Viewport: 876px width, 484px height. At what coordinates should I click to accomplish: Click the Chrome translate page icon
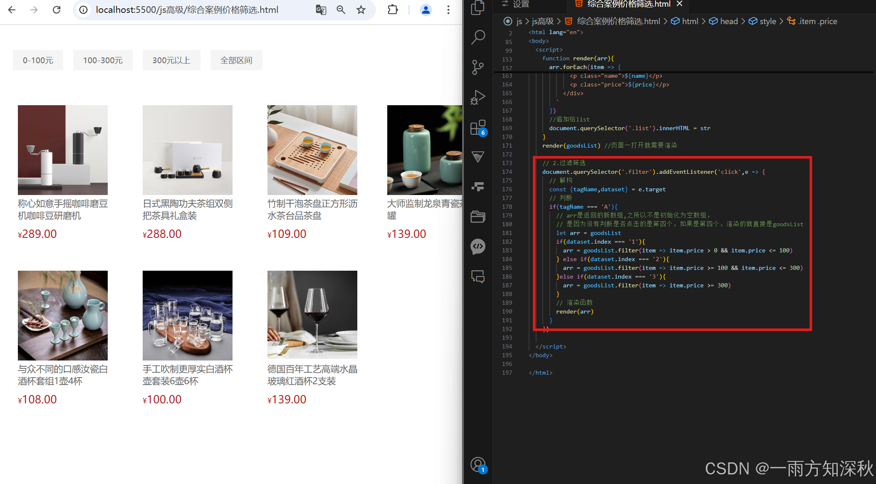(x=321, y=10)
